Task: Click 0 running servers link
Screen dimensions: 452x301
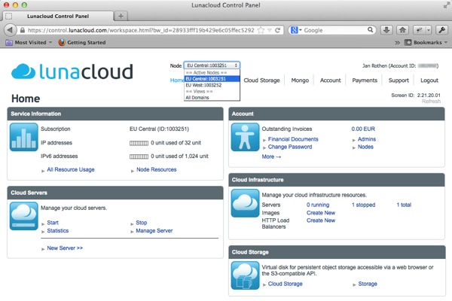Action: 318,205
